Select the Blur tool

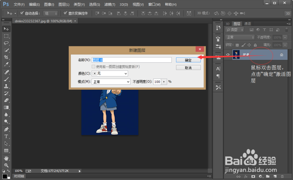6,114
